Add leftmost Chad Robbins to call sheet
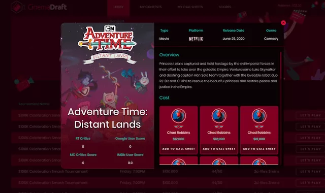Image resolution: width=325 pixels, height=193 pixels. [178, 149]
